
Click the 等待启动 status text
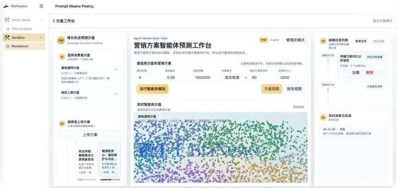[299, 107]
